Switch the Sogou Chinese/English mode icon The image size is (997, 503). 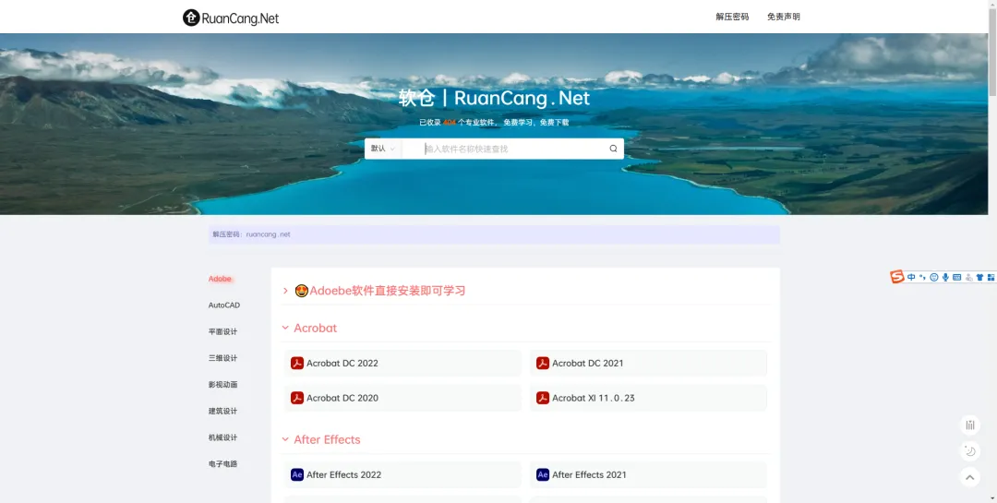(x=911, y=277)
